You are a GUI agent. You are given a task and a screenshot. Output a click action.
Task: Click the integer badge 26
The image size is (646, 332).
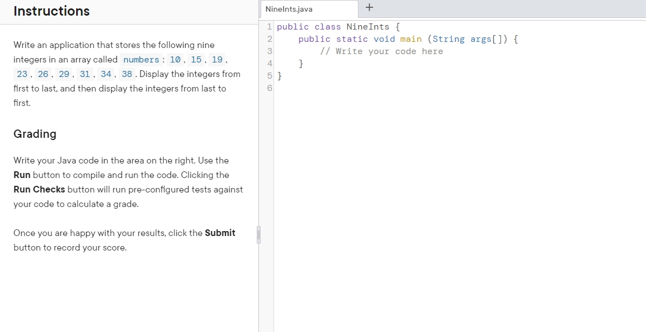[43, 74]
